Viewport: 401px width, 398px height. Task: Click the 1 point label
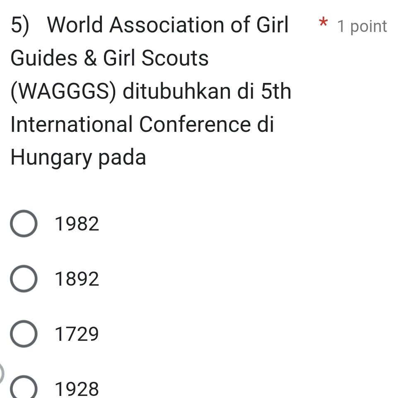click(x=362, y=26)
